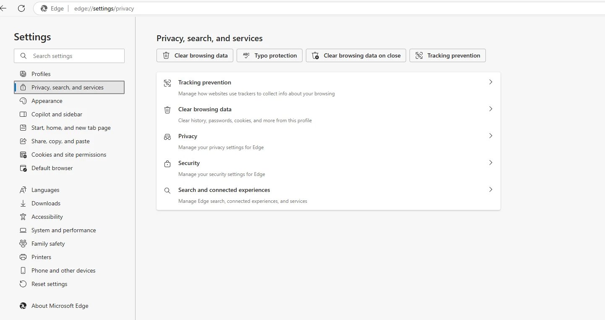Click the Start, home, and new tab page icon
The width and height of the screenshot is (605, 320).
(23, 128)
